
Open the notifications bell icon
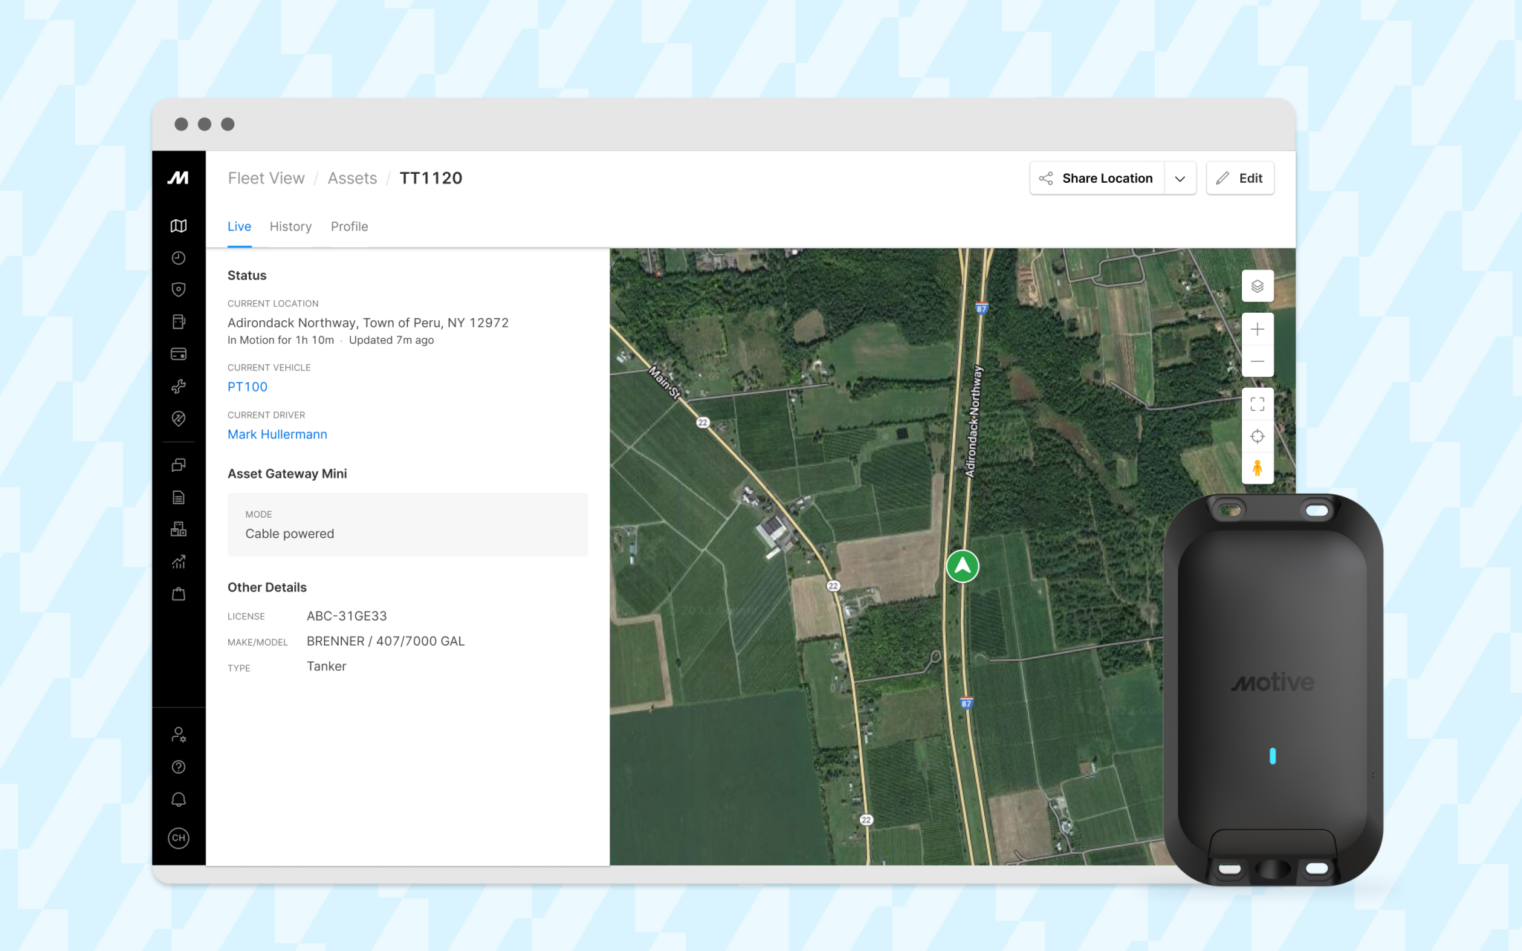[178, 799]
